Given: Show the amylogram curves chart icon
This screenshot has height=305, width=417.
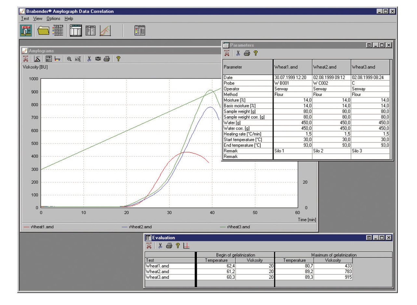Looking at the screenshot, I should tap(106, 31).
